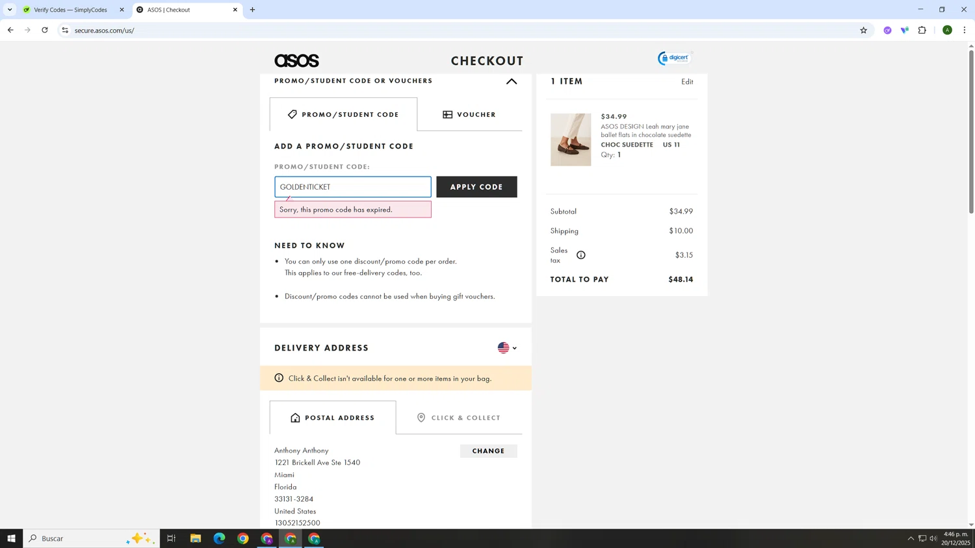
Task: Launch Microsoft Edge from the taskbar
Action: click(219, 538)
